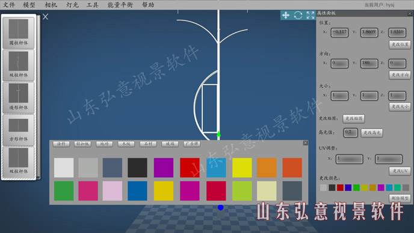The image size is (414, 233).
Task: Focus the 大小 X field
Action: pyautogui.click(x=339, y=95)
